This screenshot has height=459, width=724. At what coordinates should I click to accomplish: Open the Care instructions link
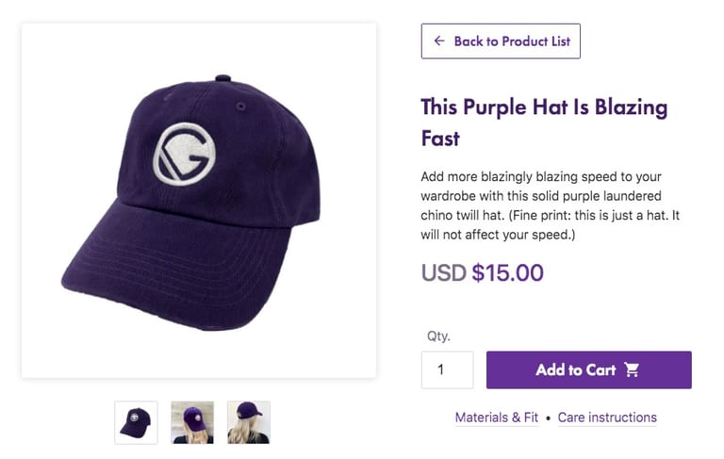pyautogui.click(x=607, y=418)
